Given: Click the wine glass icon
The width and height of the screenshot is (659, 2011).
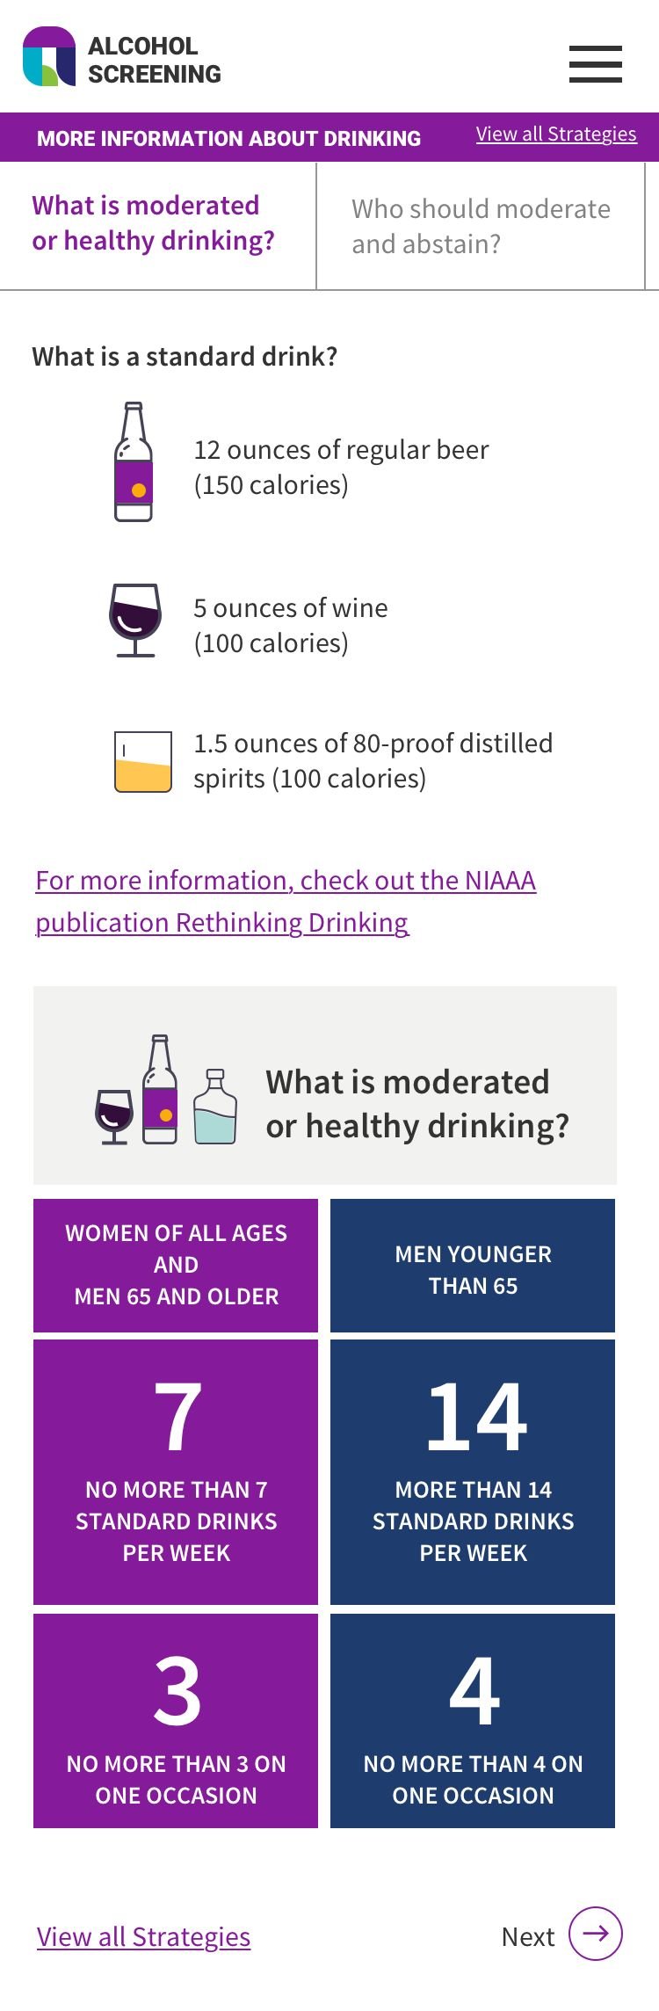Looking at the screenshot, I should [x=135, y=620].
